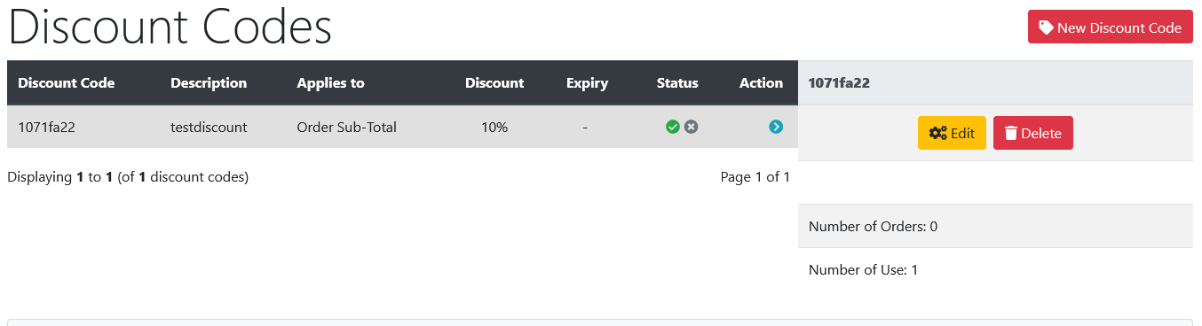This screenshot has width=1202, height=326.
Task: Click the cogs icon on the Edit button
Action: [x=938, y=134]
